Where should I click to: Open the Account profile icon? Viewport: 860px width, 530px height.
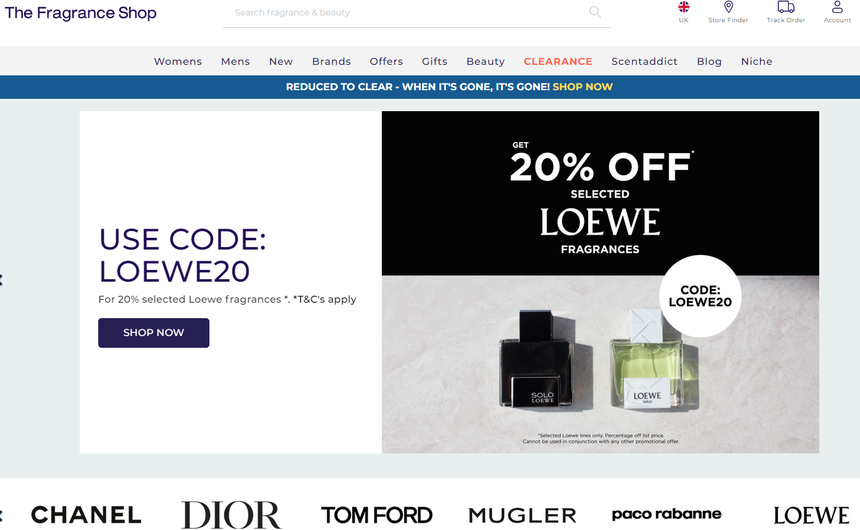click(x=837, y=7)
